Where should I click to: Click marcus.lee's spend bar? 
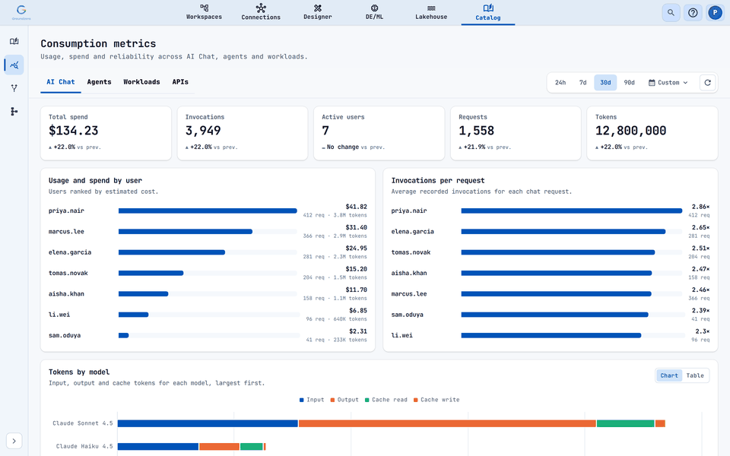(186, 232)
